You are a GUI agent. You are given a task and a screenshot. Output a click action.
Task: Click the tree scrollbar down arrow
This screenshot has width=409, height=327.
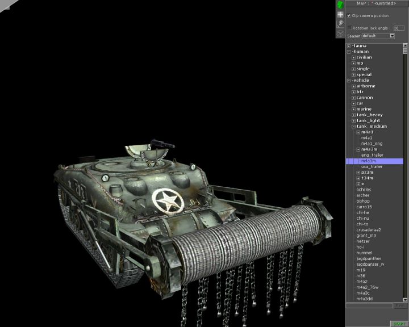coord(406,300)
